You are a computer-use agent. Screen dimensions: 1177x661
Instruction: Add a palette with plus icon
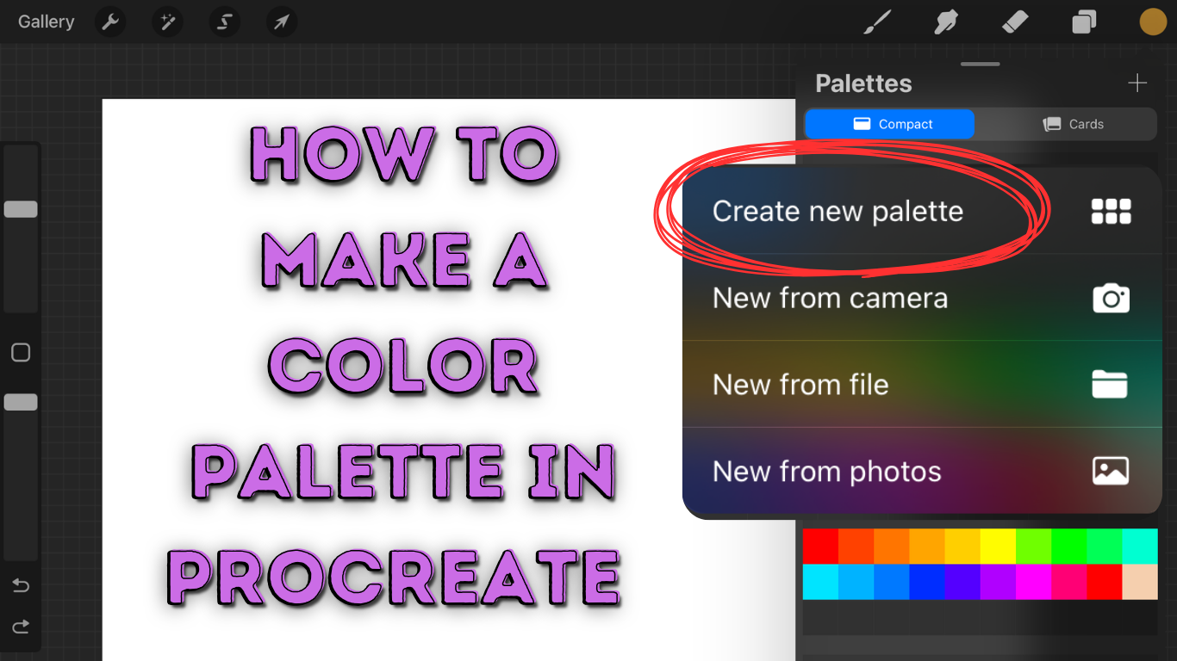(1137, 83)
